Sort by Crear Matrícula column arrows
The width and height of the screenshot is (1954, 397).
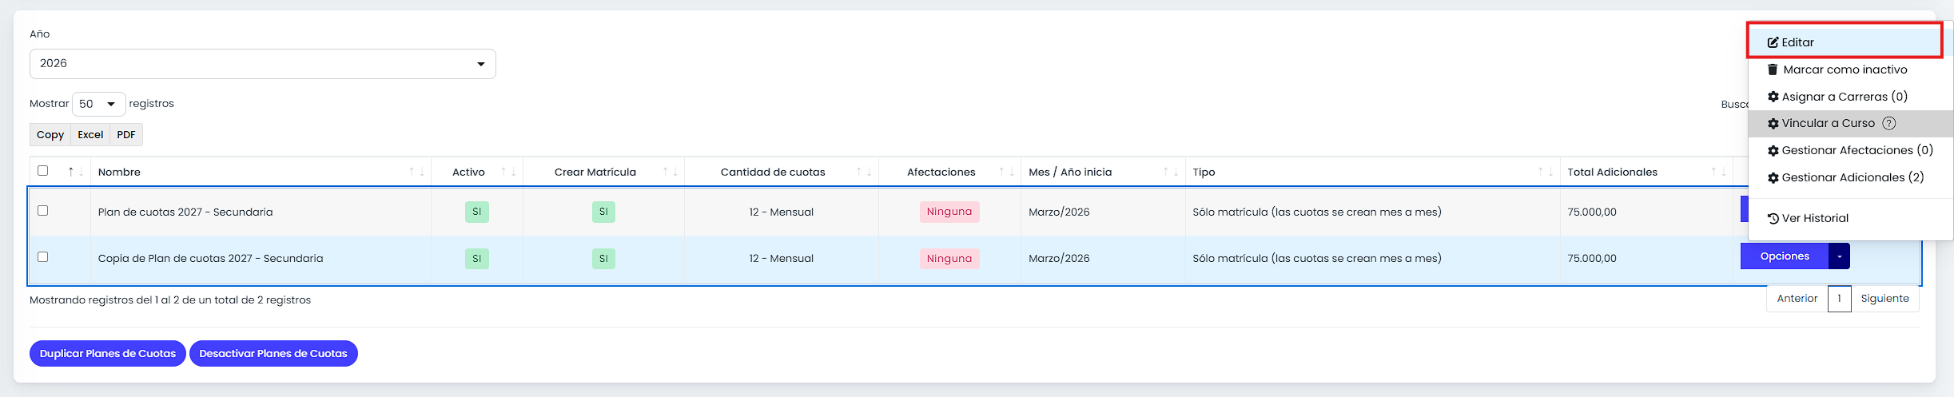(x=670, y=172)
